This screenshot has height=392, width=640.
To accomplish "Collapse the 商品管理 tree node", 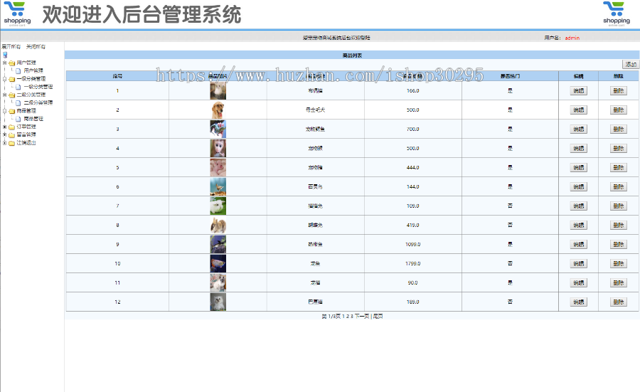I will (x=4, y=111).
